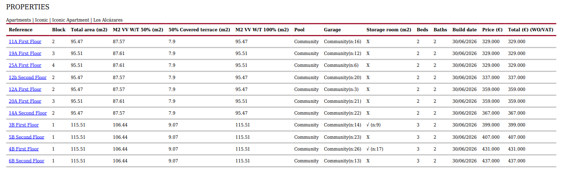Click the Storage room (m2) column header
The height and width of the screenshot is (173, 585).
(x=389, y=30)
